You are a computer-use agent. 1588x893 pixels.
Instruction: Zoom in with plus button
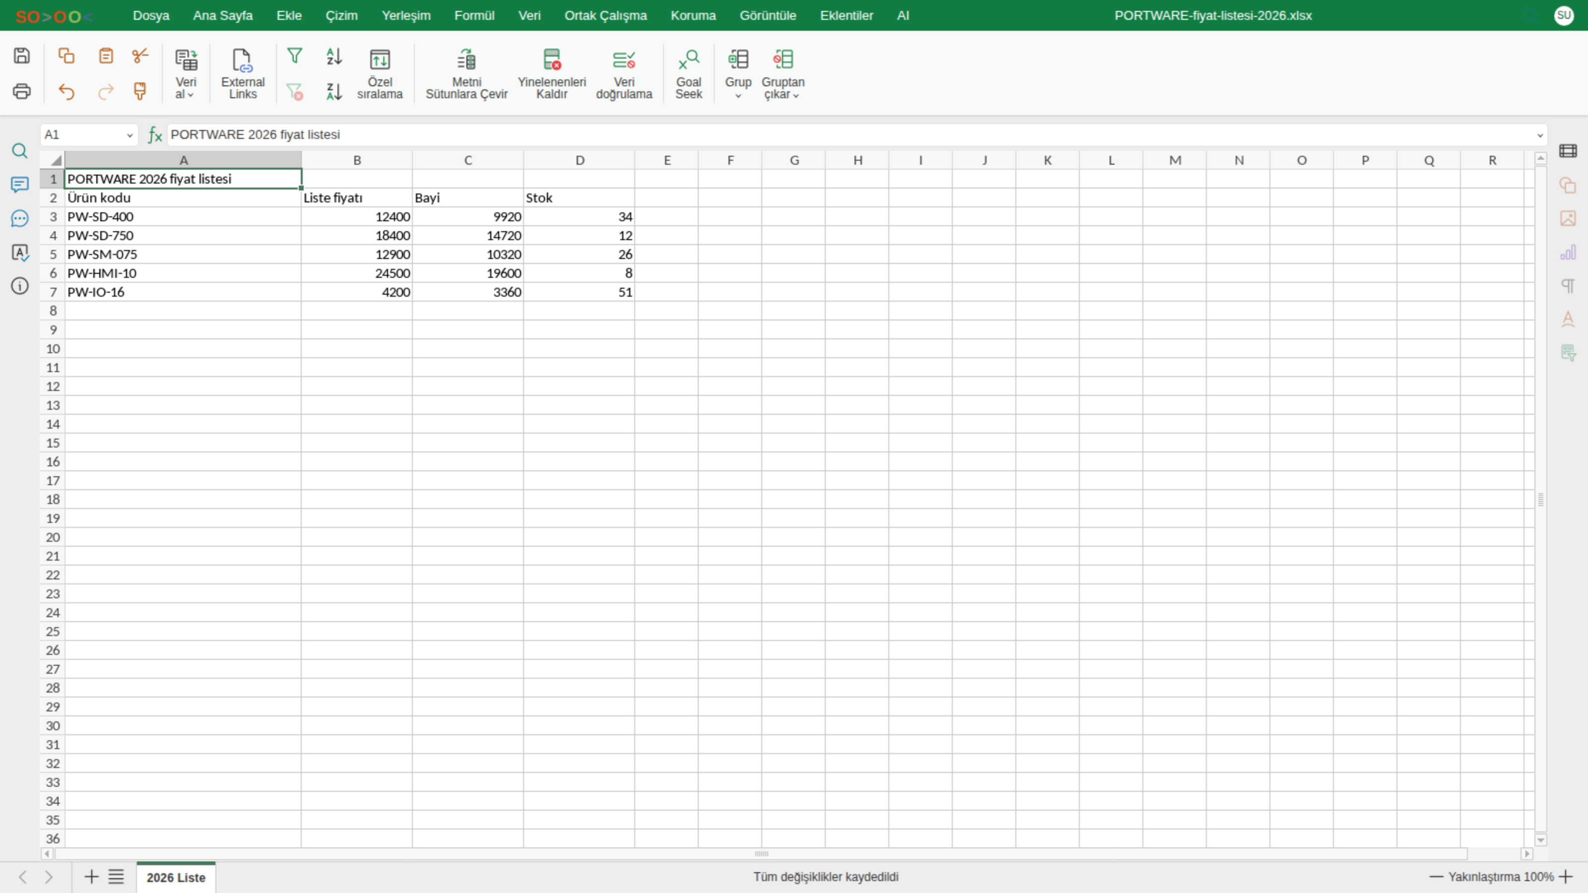[1565, 876]
